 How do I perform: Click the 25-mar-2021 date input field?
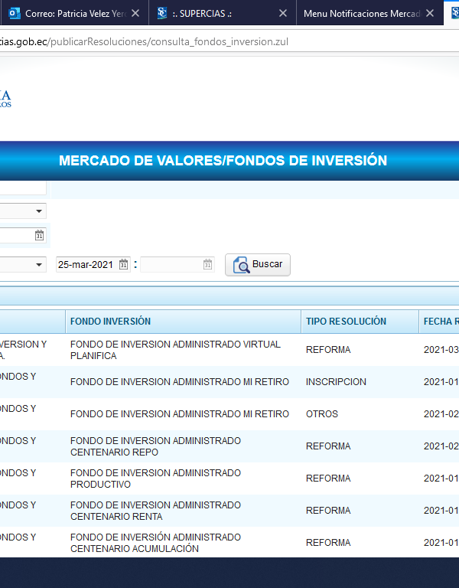pyautogui.click(x=86, y=265)
